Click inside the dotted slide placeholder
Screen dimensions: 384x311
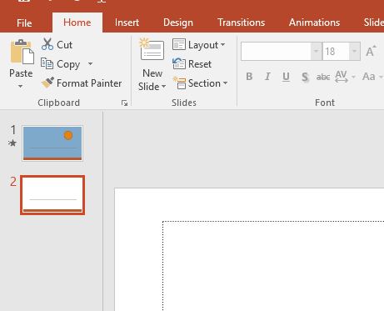(273, 266)
